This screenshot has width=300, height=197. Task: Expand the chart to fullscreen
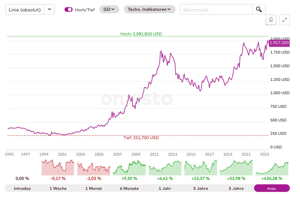point(284,20)
